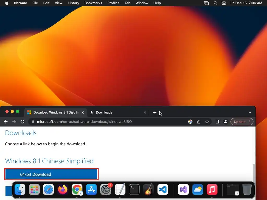267x200 pixels.
Task: Open the Bookmarks menu
Action: click(x=93, y=3)
